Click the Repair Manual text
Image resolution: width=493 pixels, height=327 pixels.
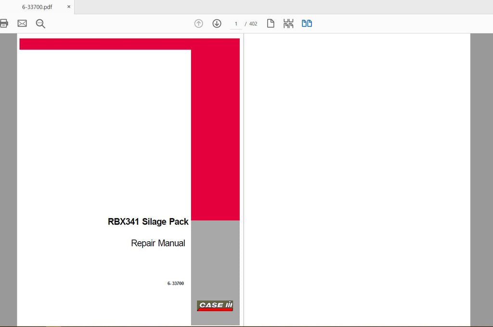(x=158, y=243)
